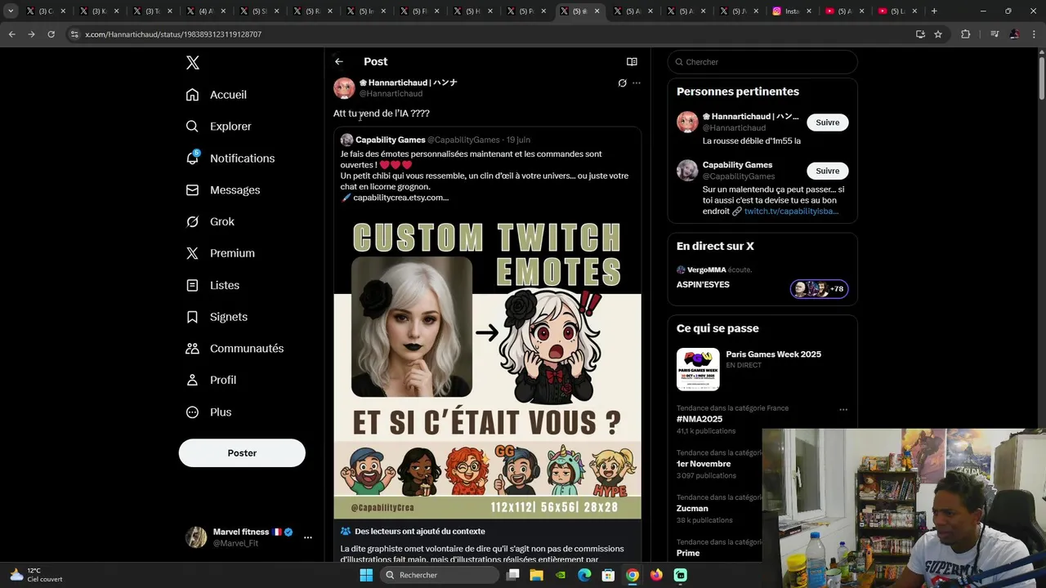Switch to the Instagram tab
Image resolution: width=1046 pixels, height=588 pixels.
point(791,11)
